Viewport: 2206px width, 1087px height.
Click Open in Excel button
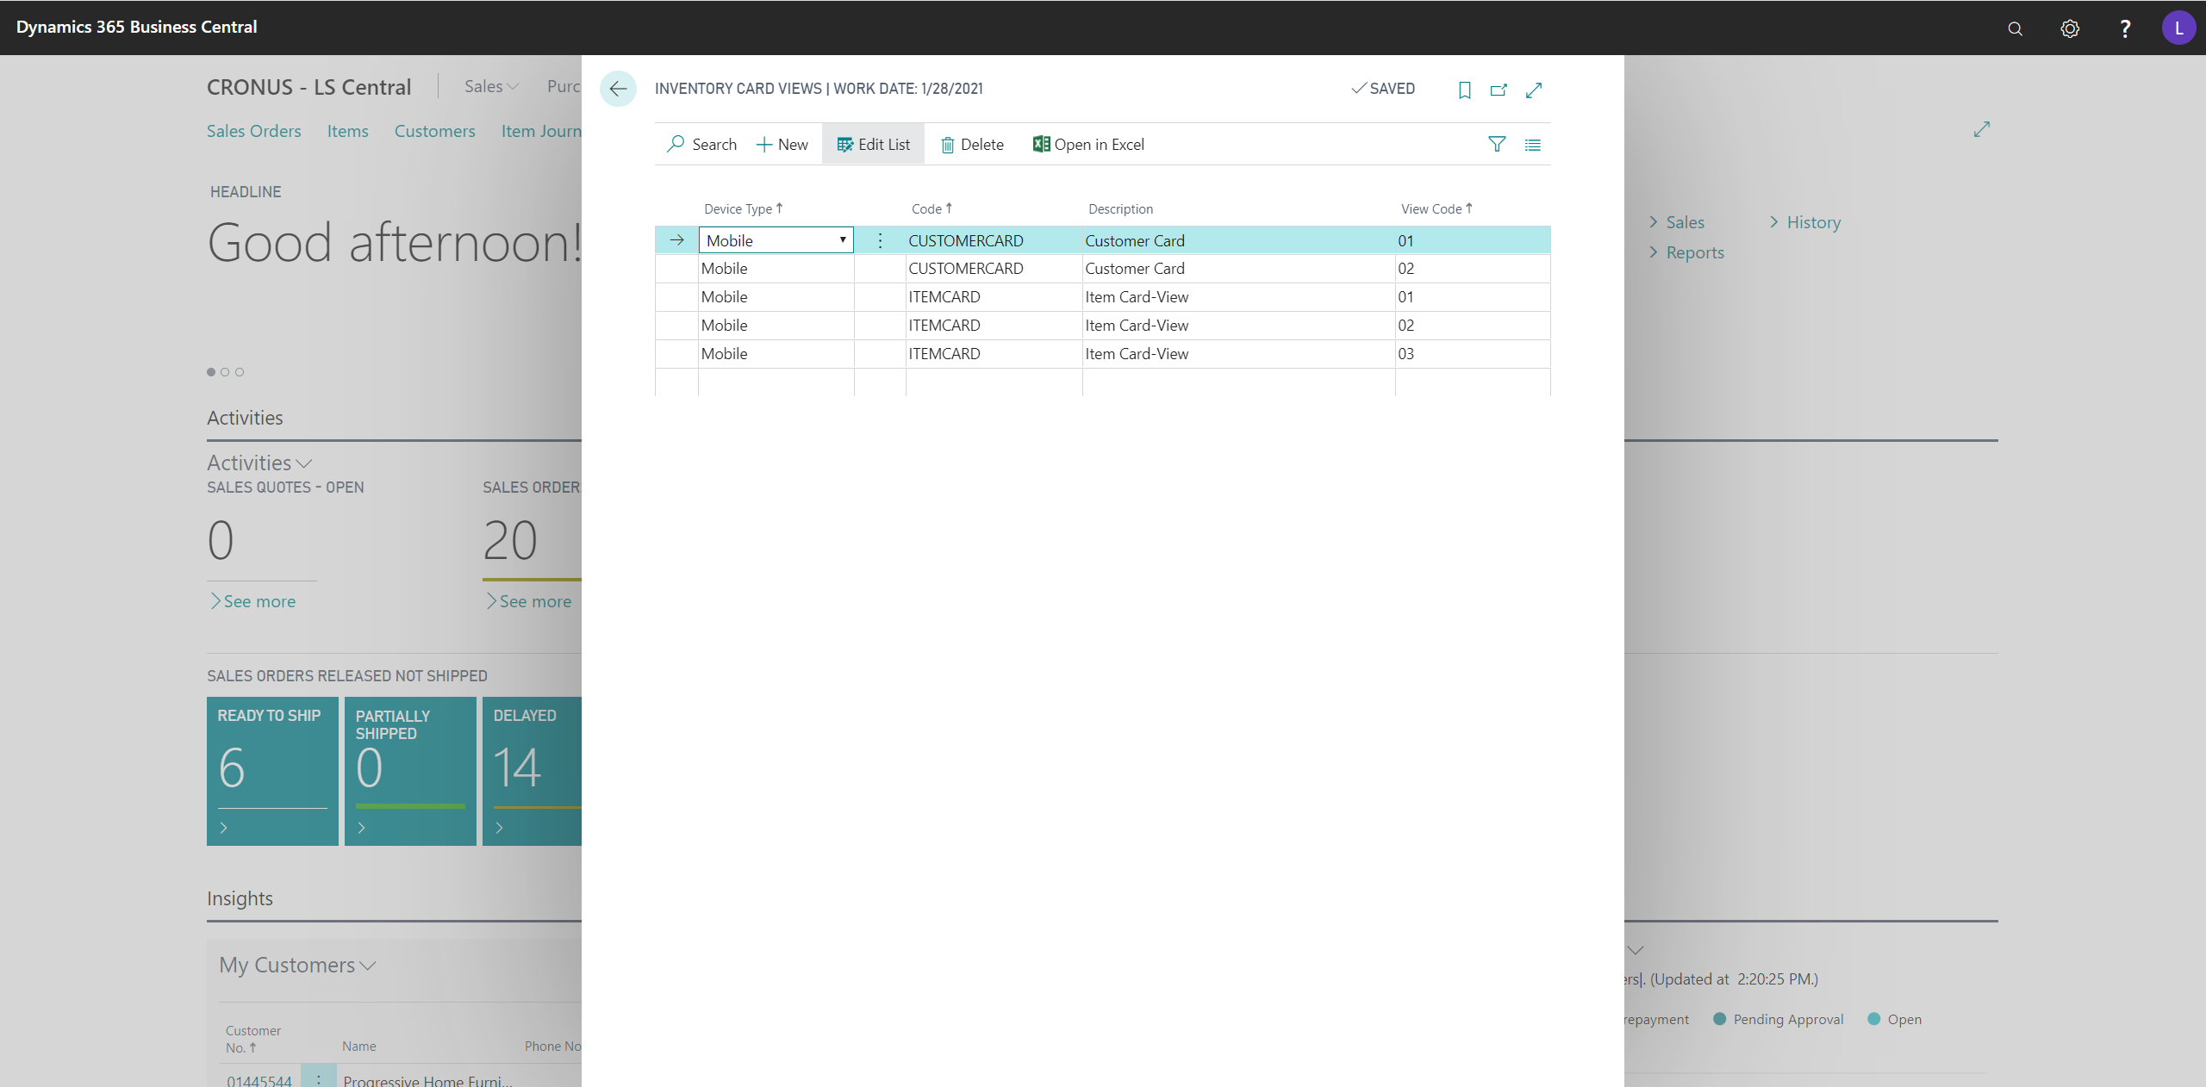[1088, 145]
